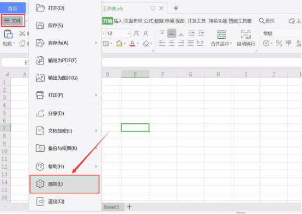This screenshot has width=302, height=214.
Task: Expand the 另存为 submenu arrow
Action: [x=96, y=43]
